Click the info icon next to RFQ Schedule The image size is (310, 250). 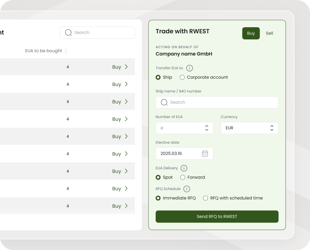click(x=187, y=189)
